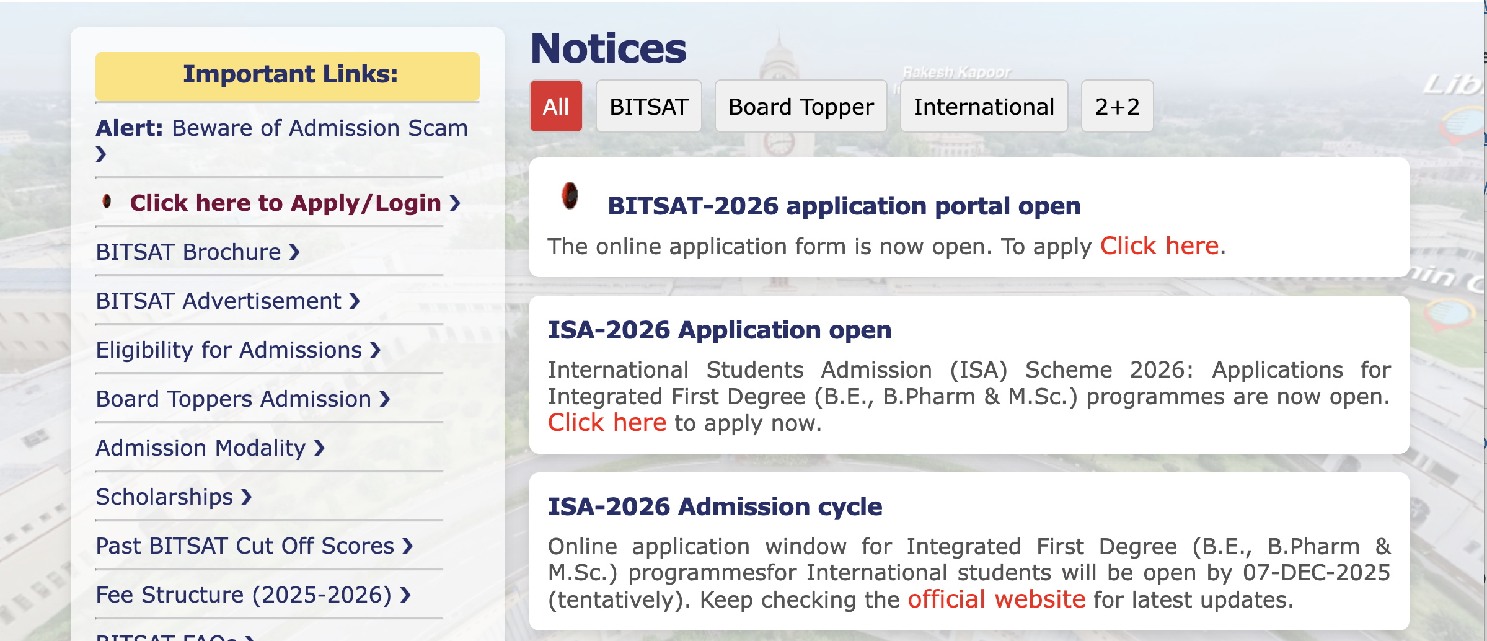Open the Scholarships page
Viewport: 1487px width, 641px height.
point(164,496)
